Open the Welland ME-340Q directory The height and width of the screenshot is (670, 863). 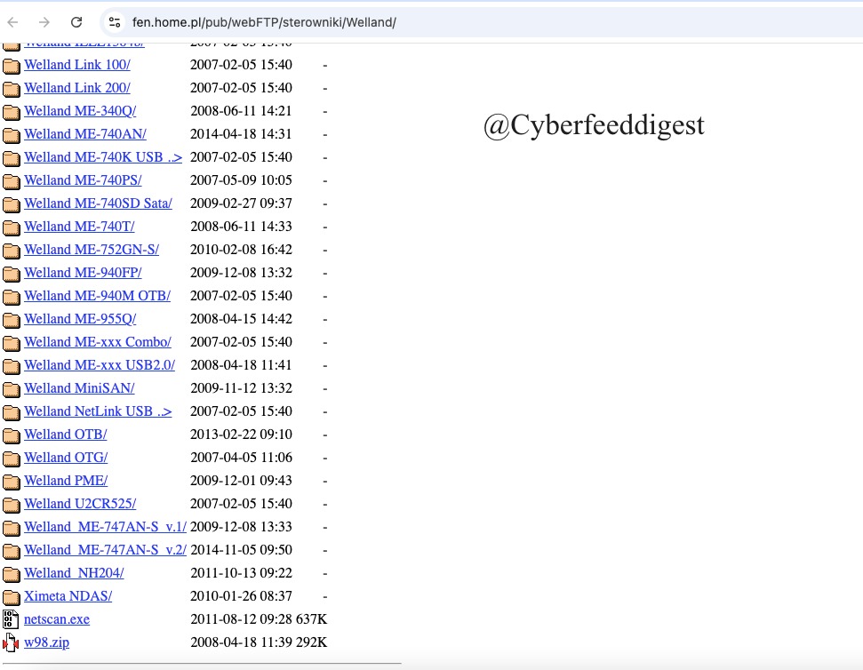pos(80,110)
